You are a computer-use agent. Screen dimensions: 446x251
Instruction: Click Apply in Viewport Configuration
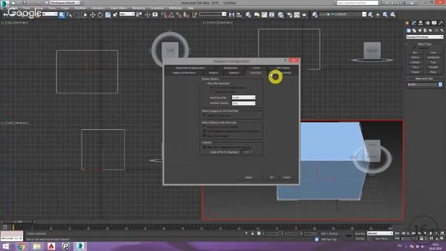[x=249, y=177]
